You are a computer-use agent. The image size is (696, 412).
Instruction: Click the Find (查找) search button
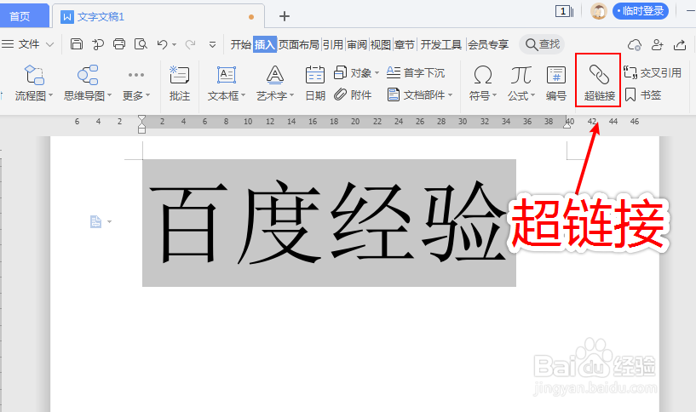[x=542, y=44]
